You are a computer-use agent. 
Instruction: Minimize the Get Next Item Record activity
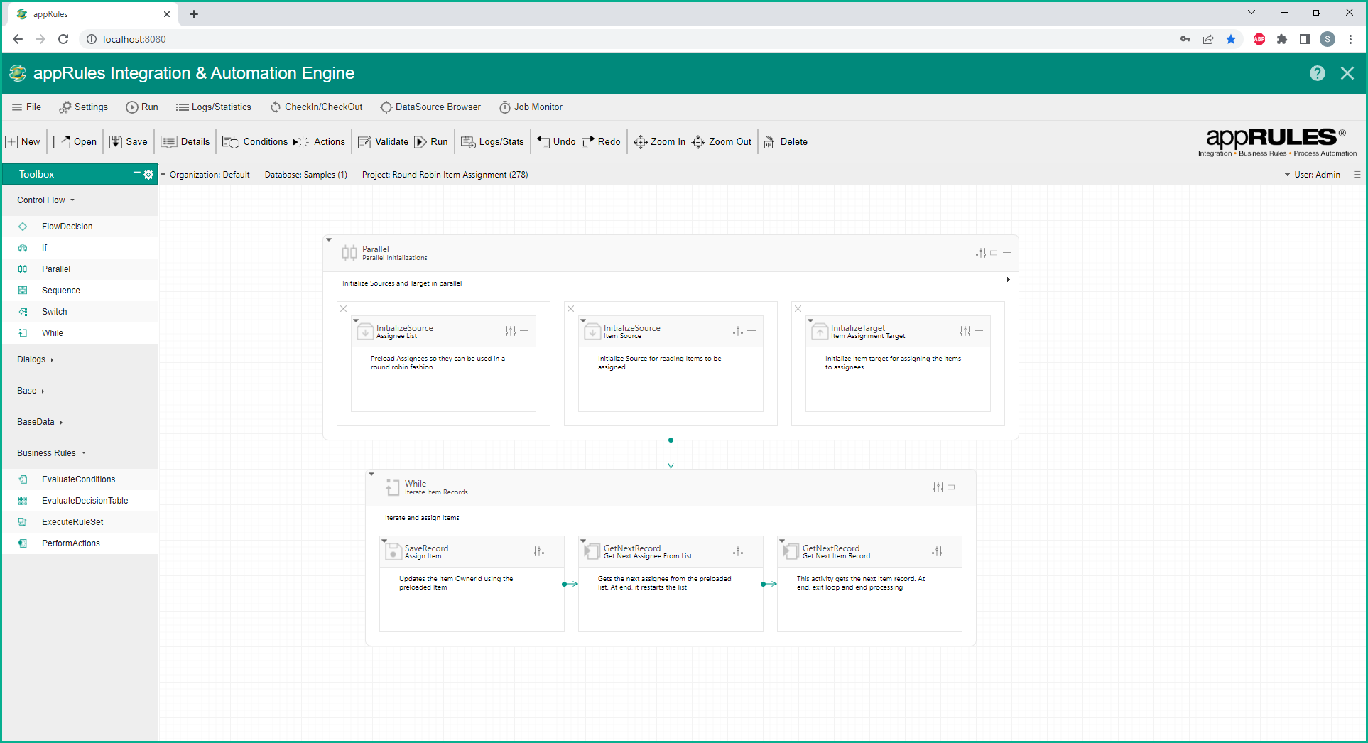(950, 551)
